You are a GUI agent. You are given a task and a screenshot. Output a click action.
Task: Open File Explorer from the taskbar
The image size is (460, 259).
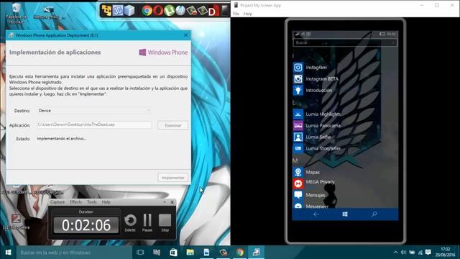click(190, 253)
